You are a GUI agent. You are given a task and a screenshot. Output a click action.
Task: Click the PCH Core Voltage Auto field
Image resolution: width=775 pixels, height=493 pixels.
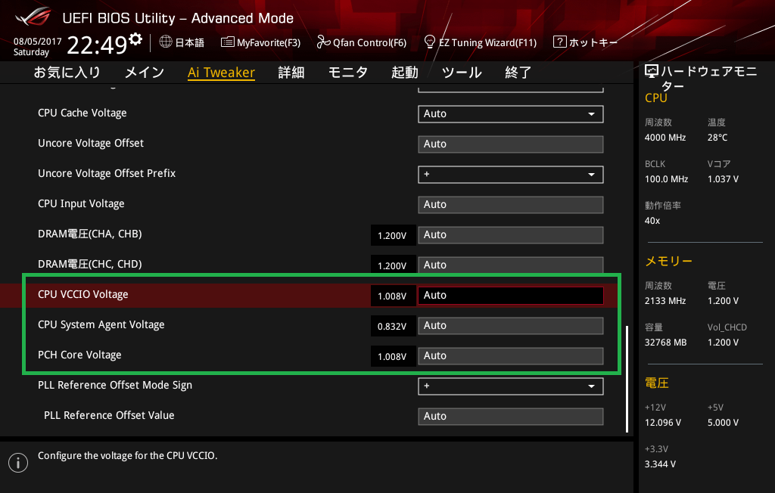(511, 355)
